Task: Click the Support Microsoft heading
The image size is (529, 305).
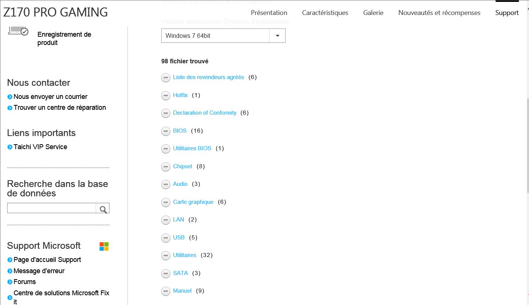Action: click(x=44, y=246)
